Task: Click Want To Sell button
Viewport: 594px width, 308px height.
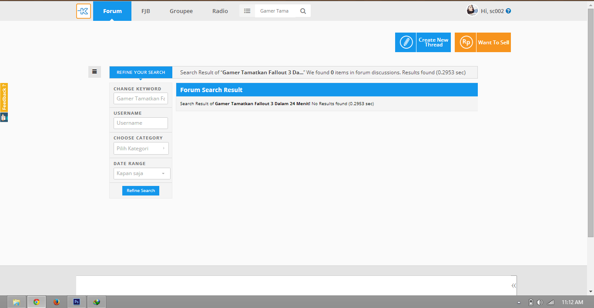Action: [483, 42]
